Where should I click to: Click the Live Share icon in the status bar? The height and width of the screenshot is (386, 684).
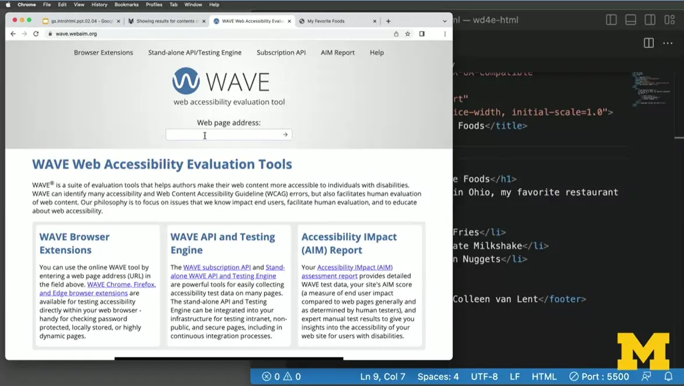647,377
